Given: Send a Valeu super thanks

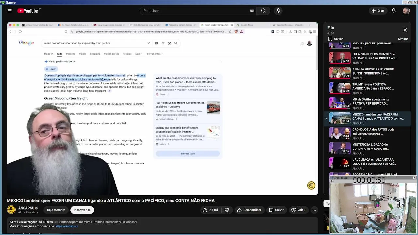Looking at the screenshot, I should pyautogui.click(x=298, y=210).
